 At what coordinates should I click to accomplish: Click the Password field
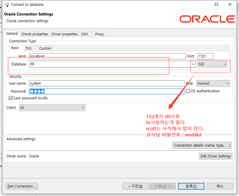[107, 91]
